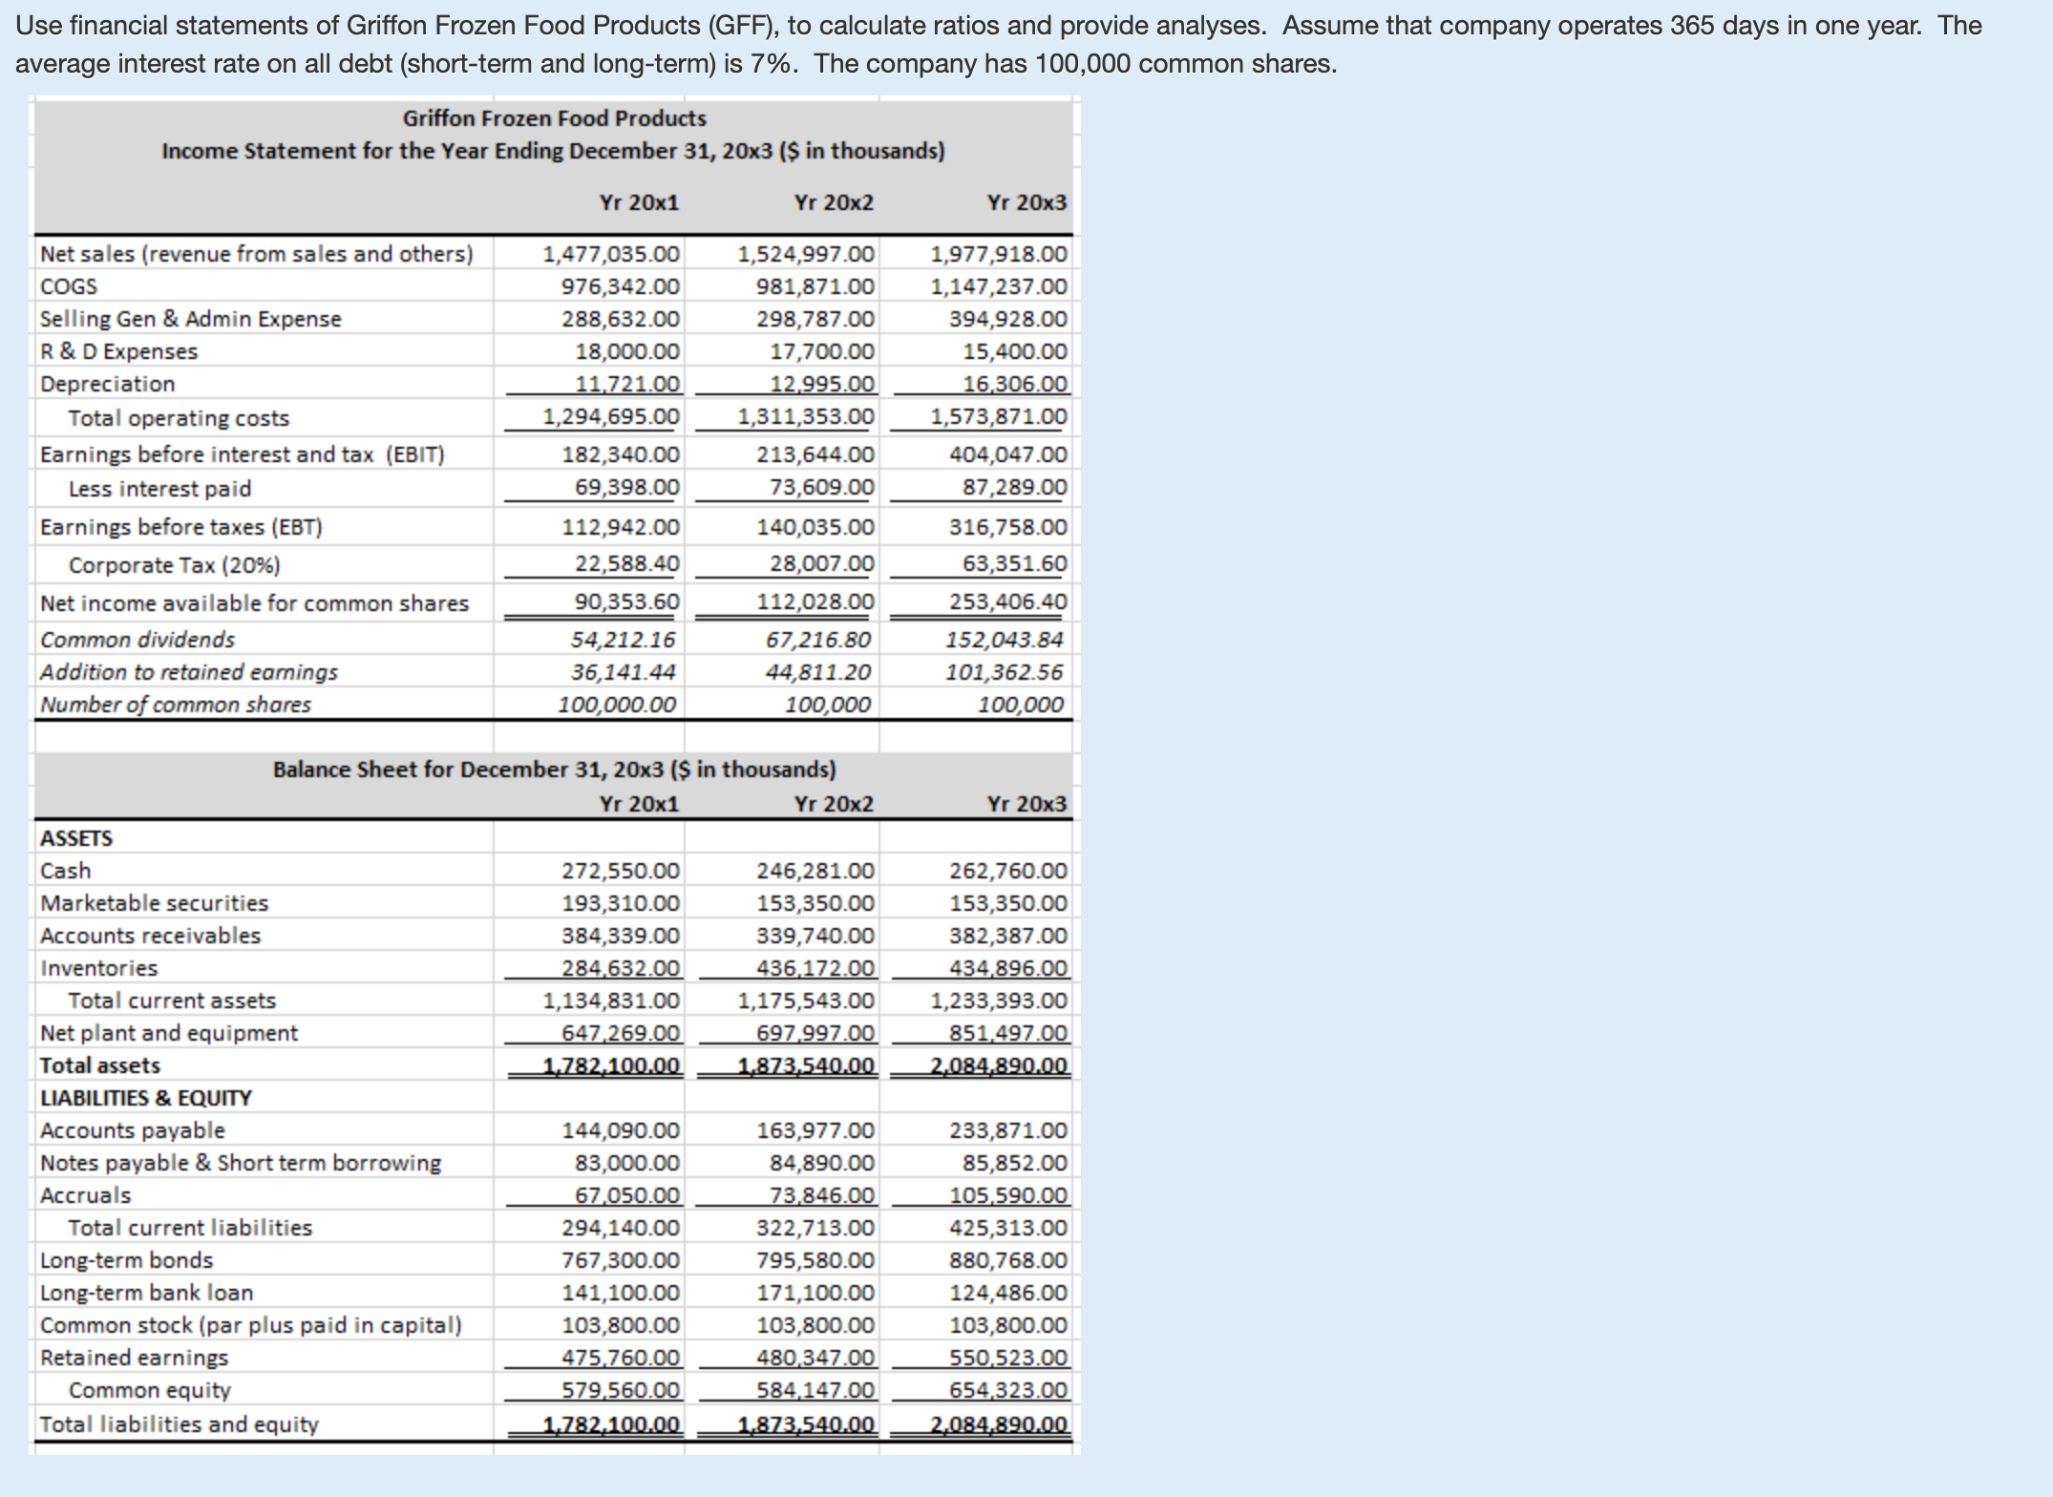Screen dimensions: 2053x1497
Task: Select the Balance Sheet title bar
Action: click(x=554, y=769)
